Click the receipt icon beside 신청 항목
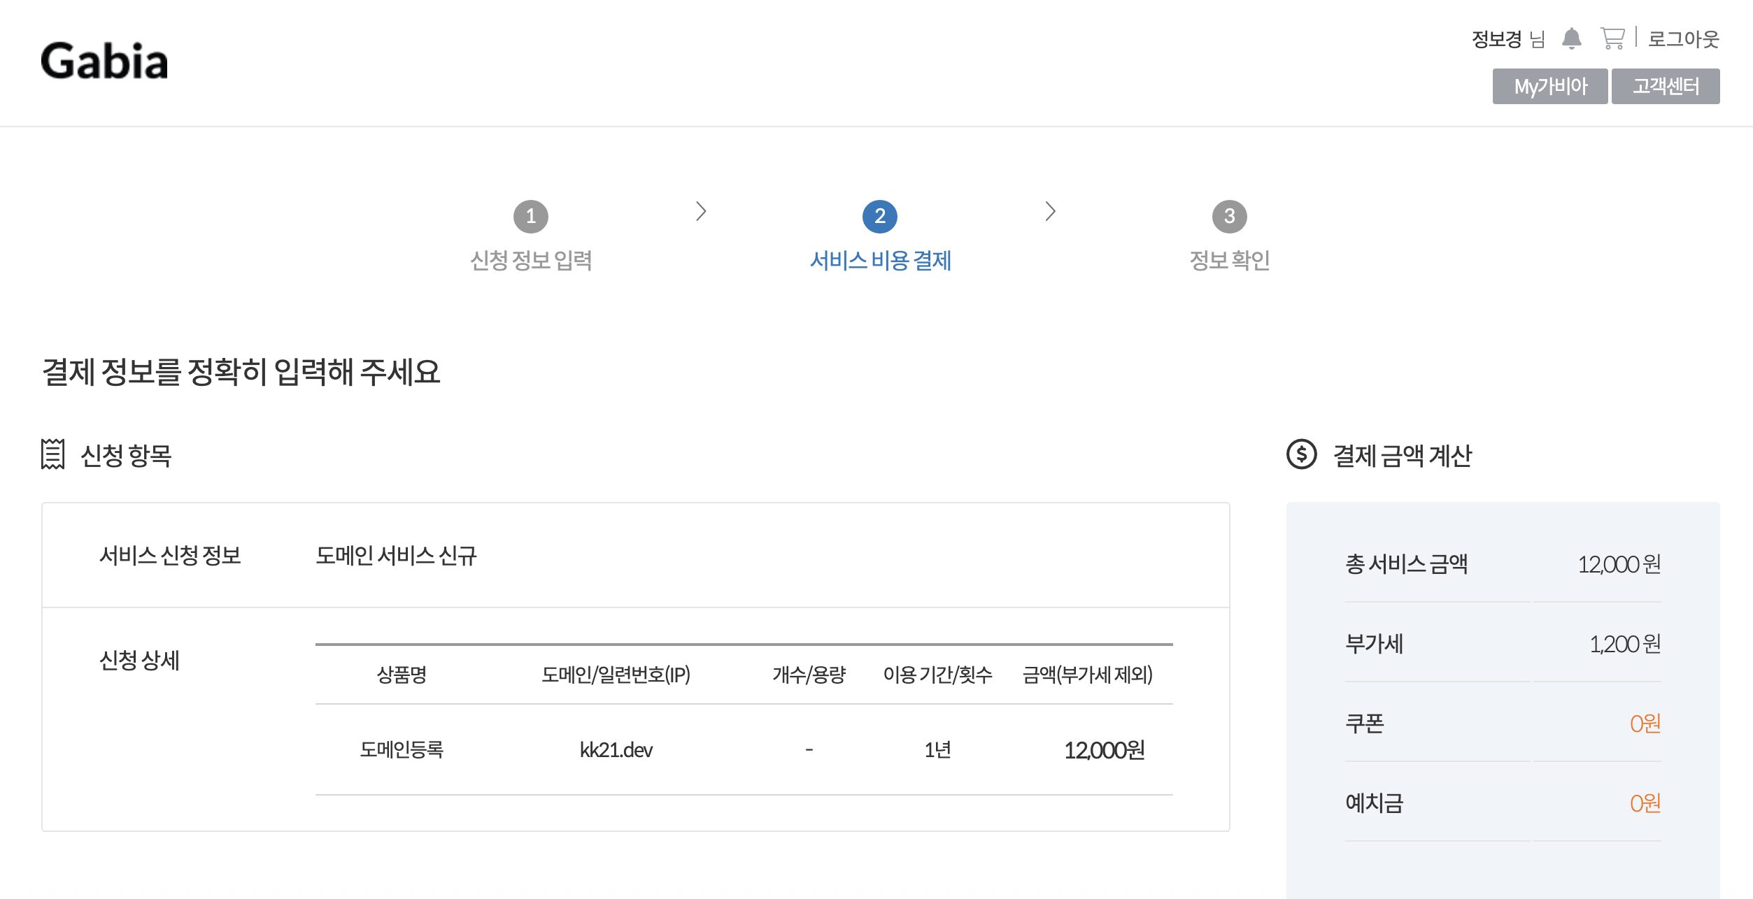 pos(52,454)
